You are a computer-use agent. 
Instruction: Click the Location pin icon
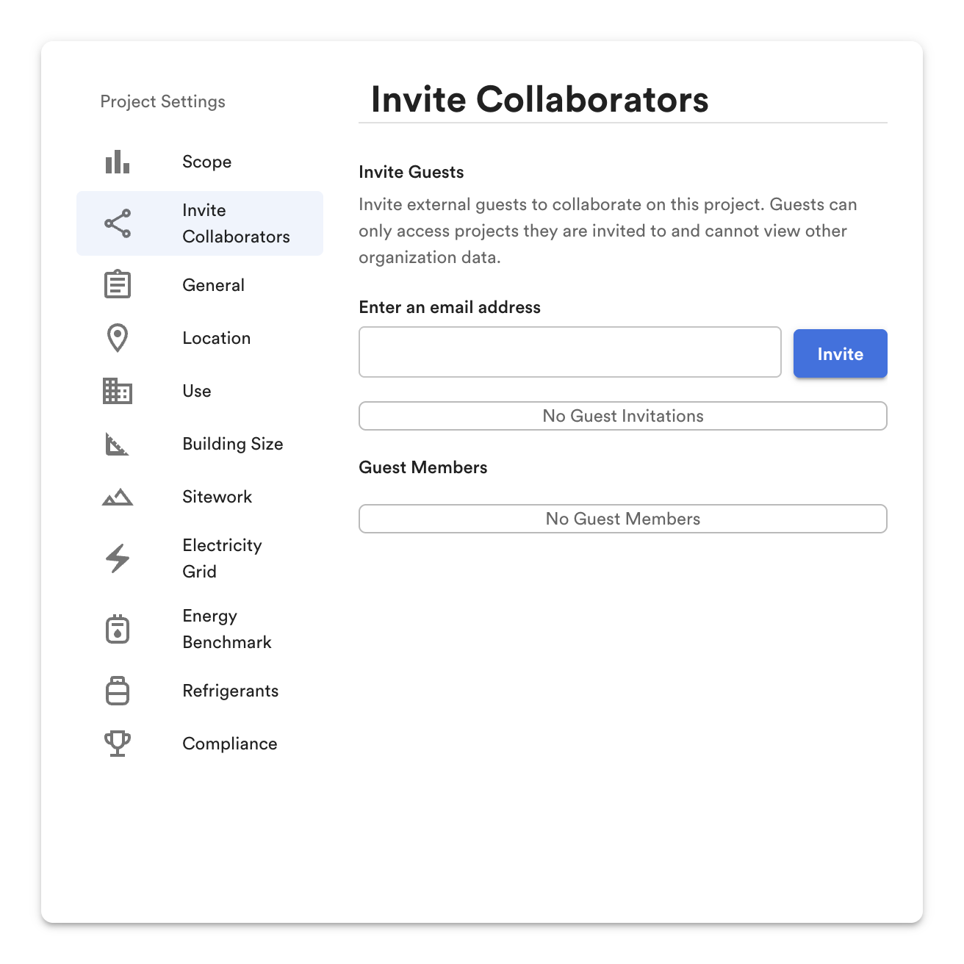pos(118,338)
